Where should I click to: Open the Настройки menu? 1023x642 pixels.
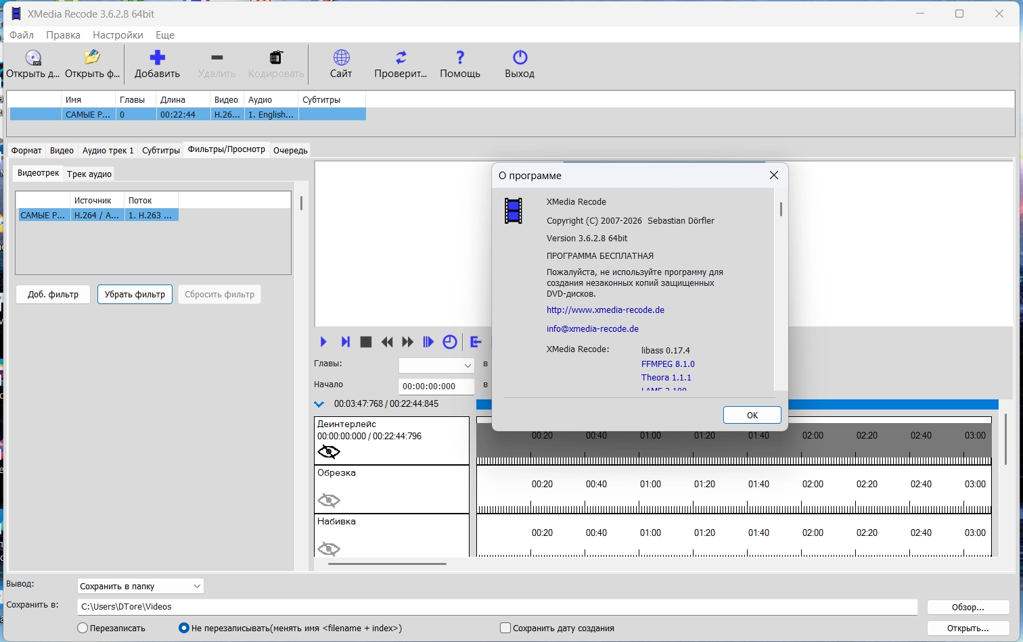118,35
